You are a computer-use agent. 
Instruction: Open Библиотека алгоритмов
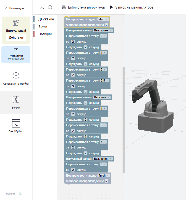pyautogui.click(x=86, y=7)
